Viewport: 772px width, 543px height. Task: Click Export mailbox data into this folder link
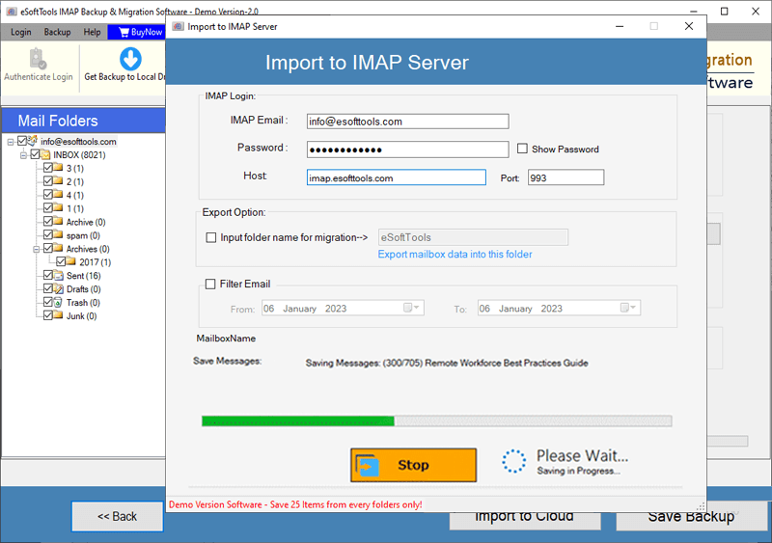[455, 254]
